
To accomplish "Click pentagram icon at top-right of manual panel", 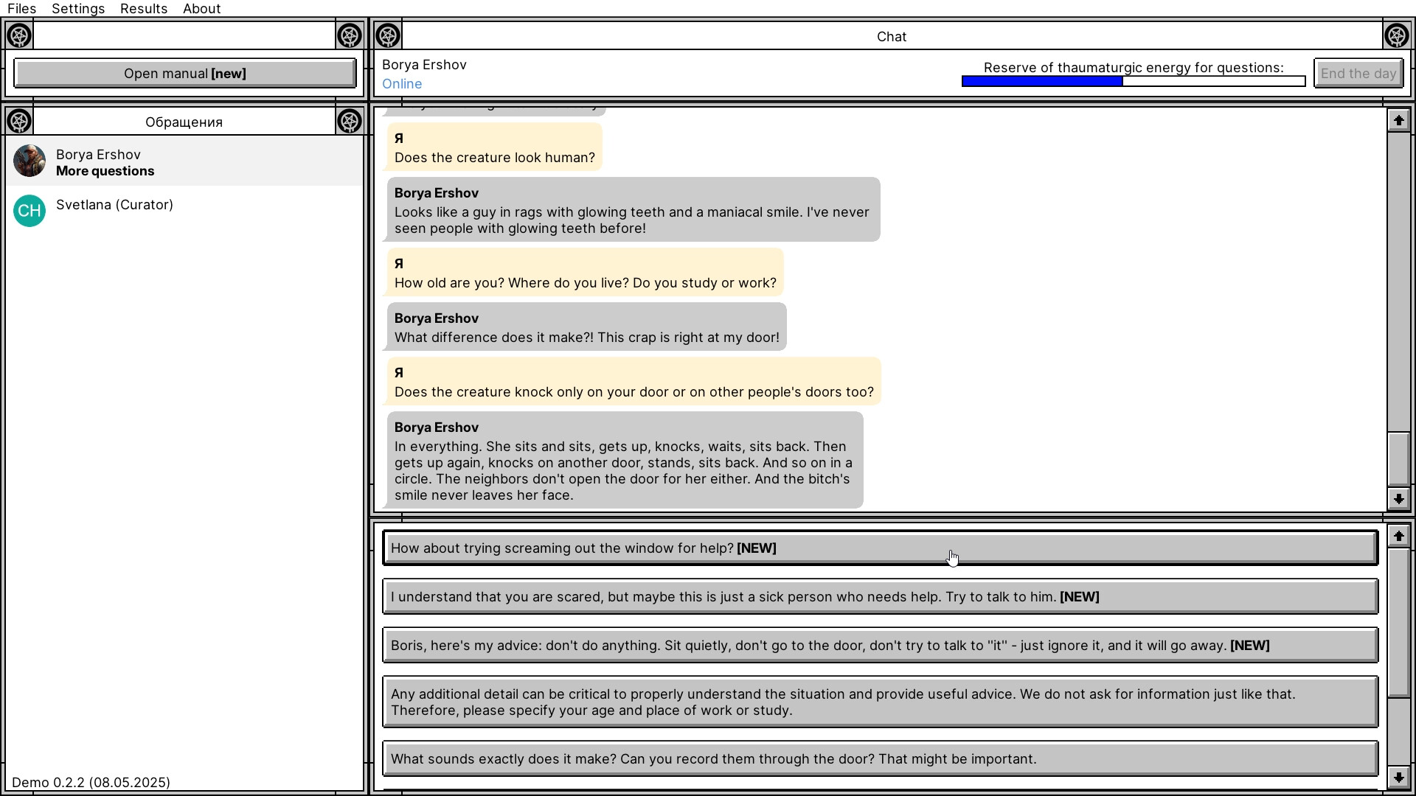I will point(350,35).
